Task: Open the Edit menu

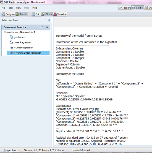Action: [x=11, y=8]
